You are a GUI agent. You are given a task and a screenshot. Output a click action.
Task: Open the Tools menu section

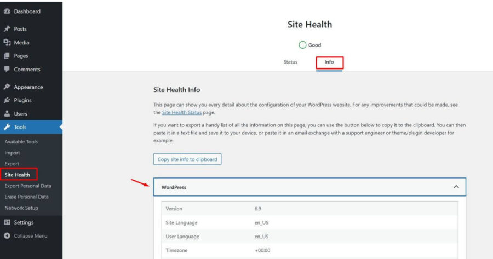[20, 127]
